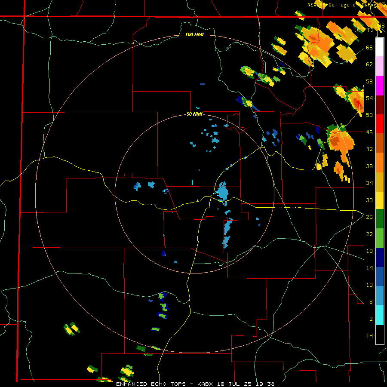Image resolution: width=387 pixels, height=387 pixels.
Task: Click the "26" legend value
Action: pos(369,217)
